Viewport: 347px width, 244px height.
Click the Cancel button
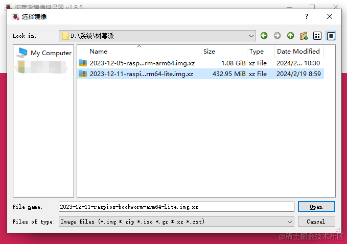316,222
